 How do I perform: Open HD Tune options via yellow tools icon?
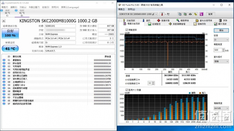click(195, 14)
